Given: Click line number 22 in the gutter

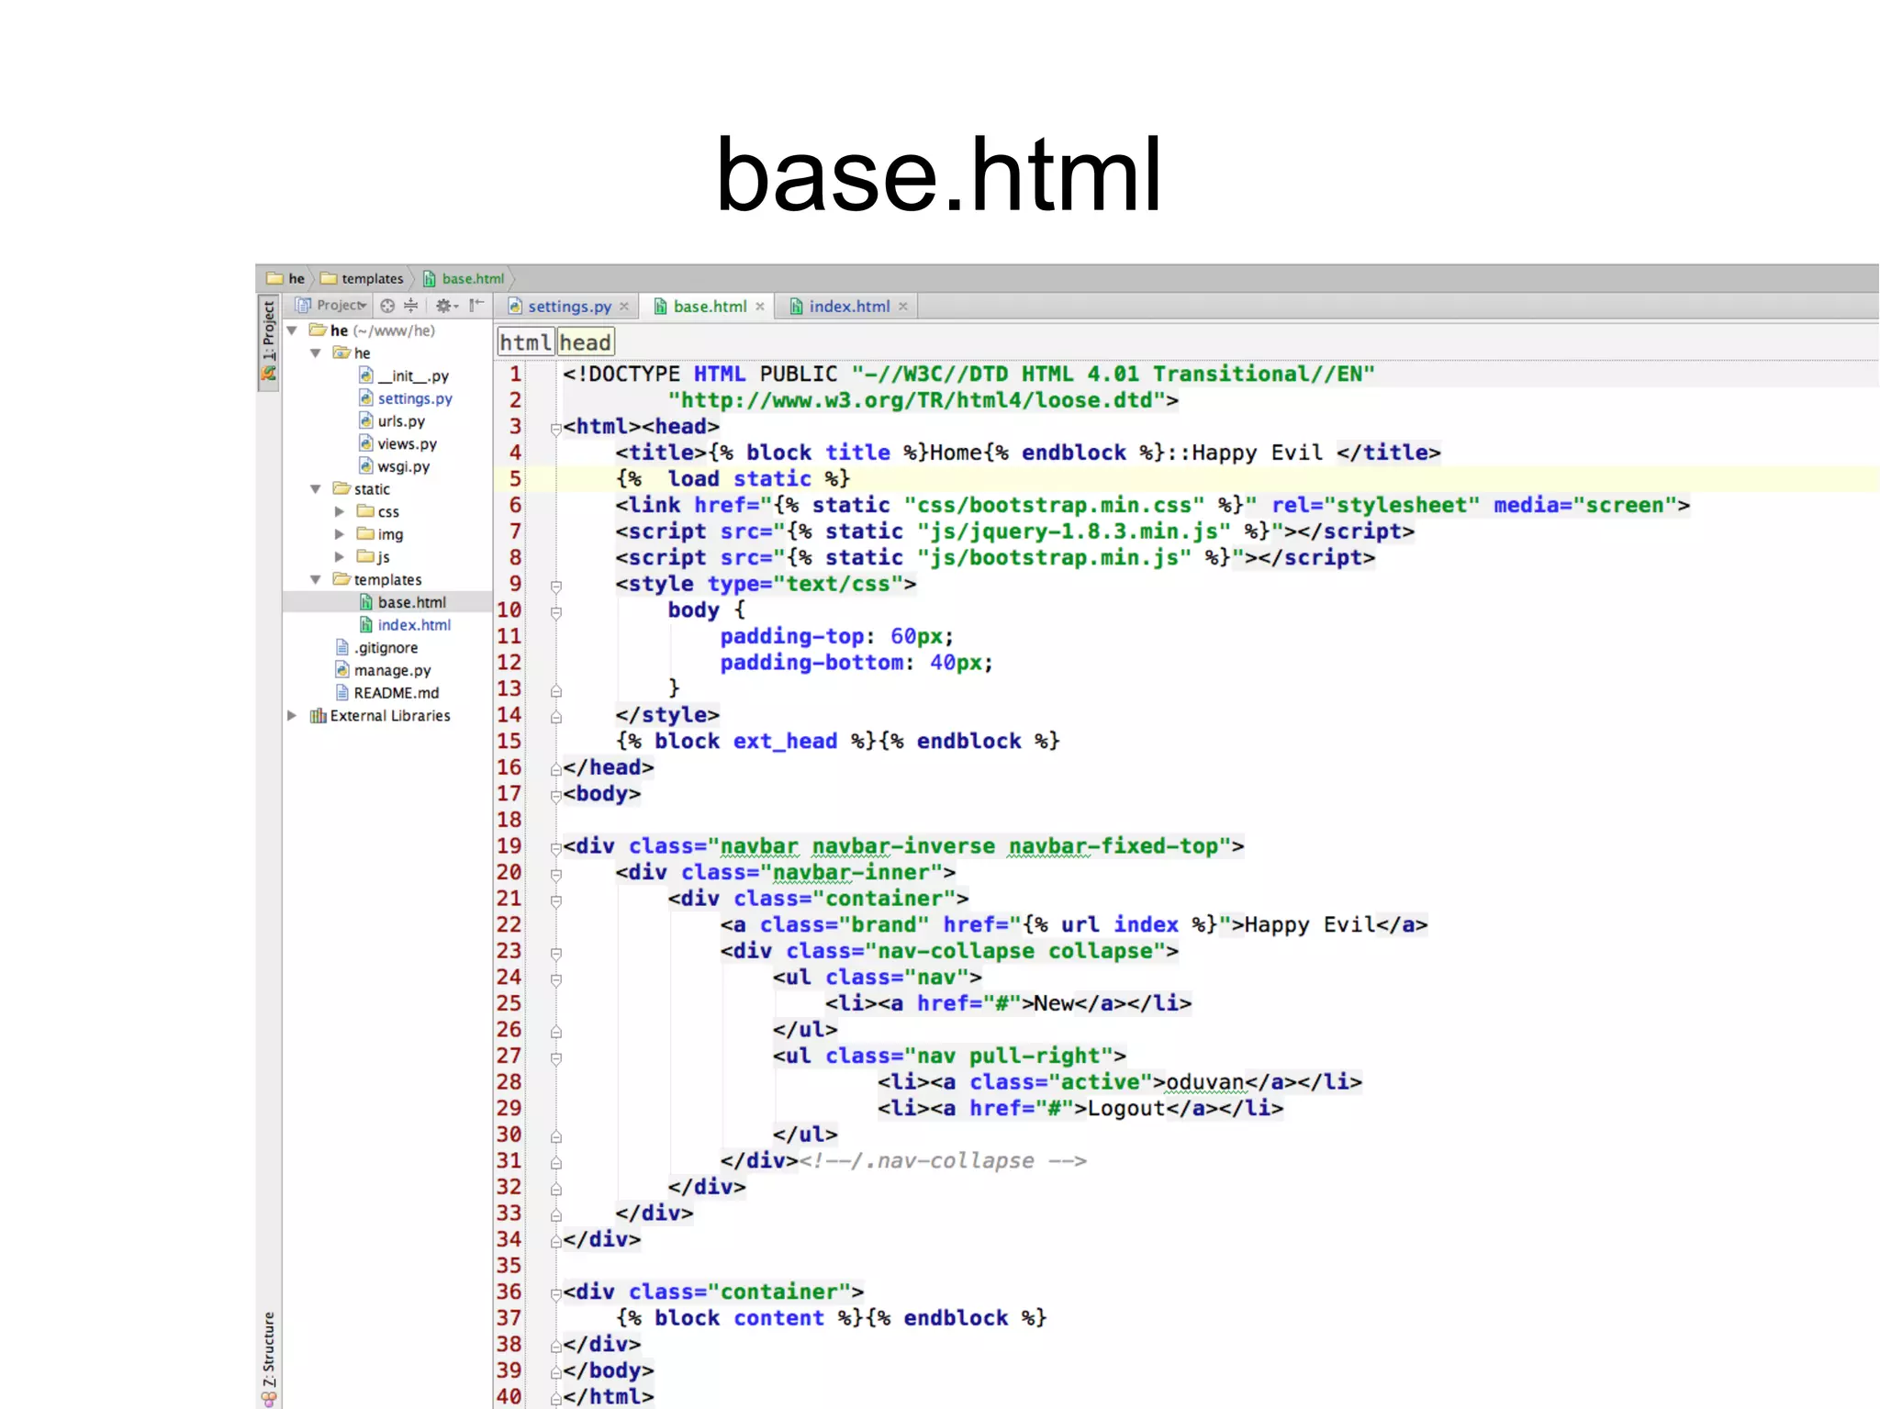Looking at the screenshot, I should click(x=509, y=925).
